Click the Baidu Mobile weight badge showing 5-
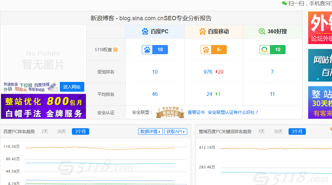 214,50
